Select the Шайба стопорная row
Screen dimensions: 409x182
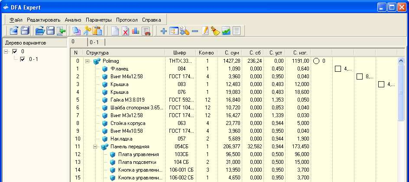tap(234, 108)
